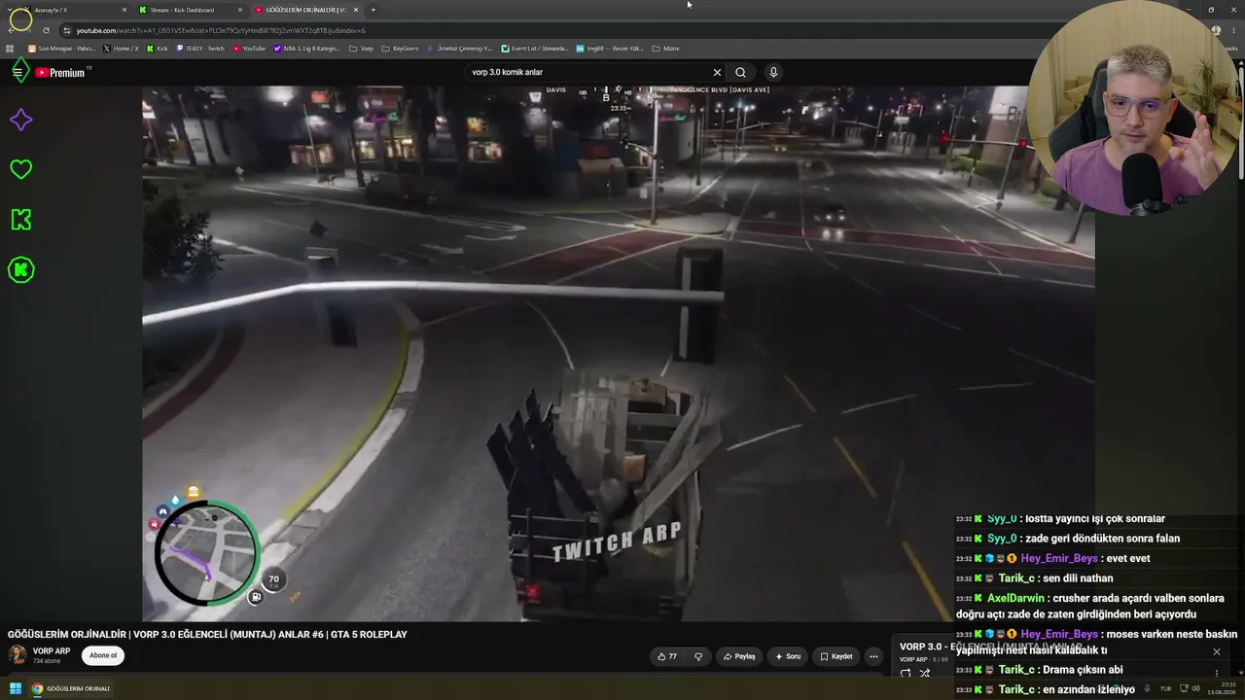Toggle playlist shuffle
1245x700 pixels.
tap(925, 673)
